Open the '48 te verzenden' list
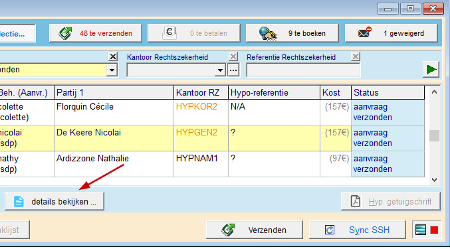The image size is (450, 249). pyautogui.click(x=96, y=33)
